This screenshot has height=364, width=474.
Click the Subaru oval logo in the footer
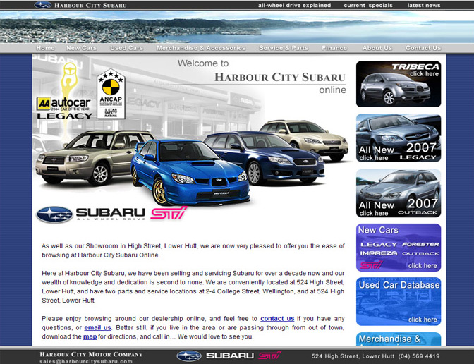[x=189, y=356]
